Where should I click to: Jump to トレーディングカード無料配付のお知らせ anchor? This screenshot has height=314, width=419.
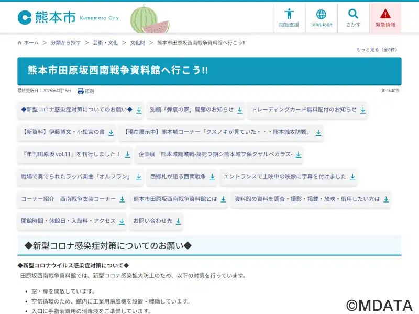pyautogui.click(x=308, y=110)
